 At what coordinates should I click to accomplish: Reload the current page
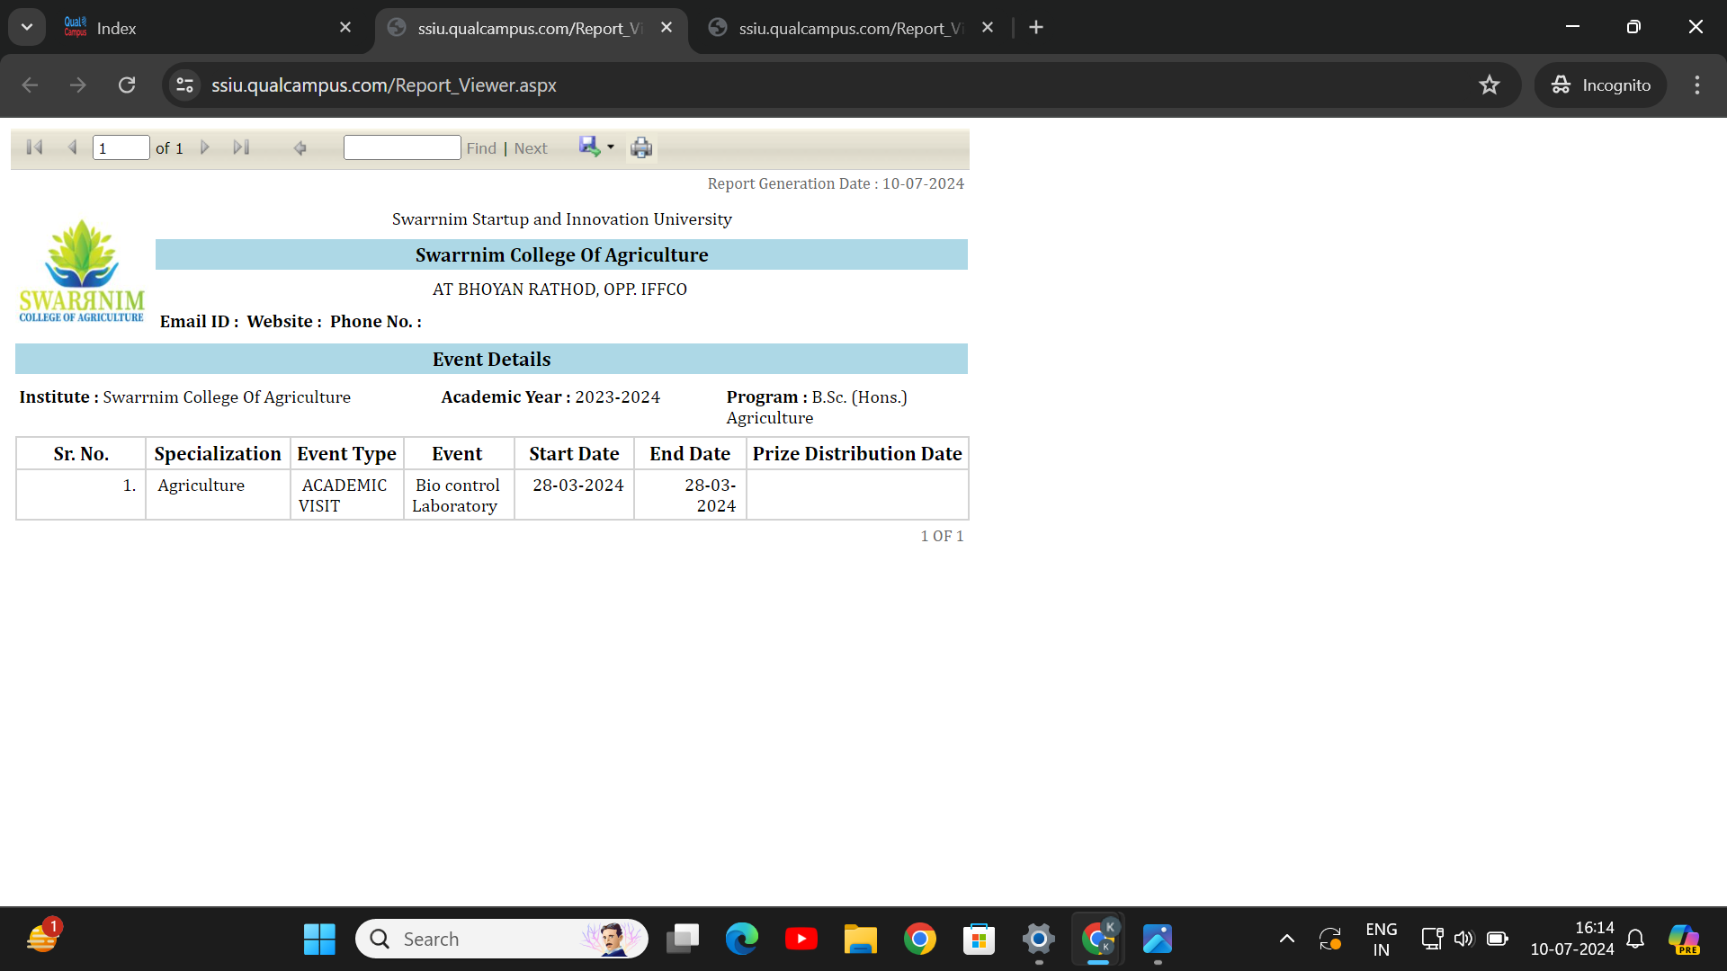click(127, 85)
